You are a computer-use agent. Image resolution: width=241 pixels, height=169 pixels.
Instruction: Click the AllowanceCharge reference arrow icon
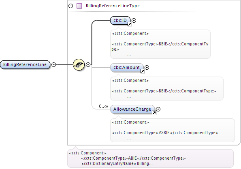tap(154, 113)
